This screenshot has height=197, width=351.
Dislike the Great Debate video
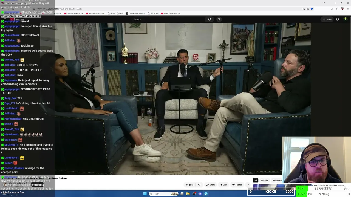click(x=199, y=185)
